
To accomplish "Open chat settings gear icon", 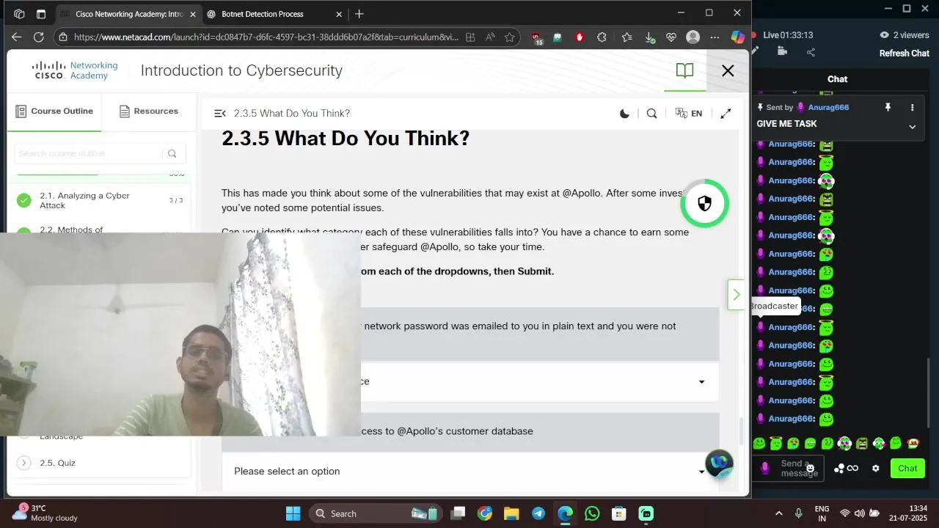I will click(875, 468).
